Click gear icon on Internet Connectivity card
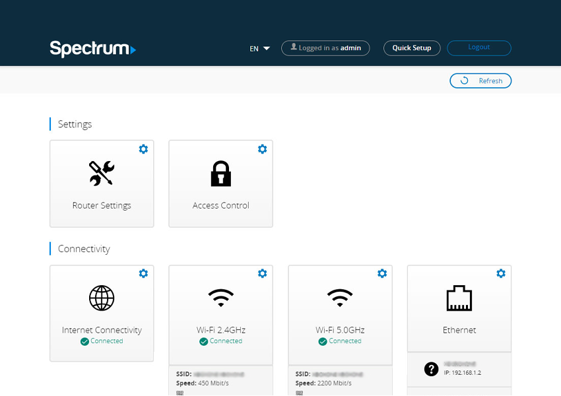561x396 pixels. tap(143, 274)
